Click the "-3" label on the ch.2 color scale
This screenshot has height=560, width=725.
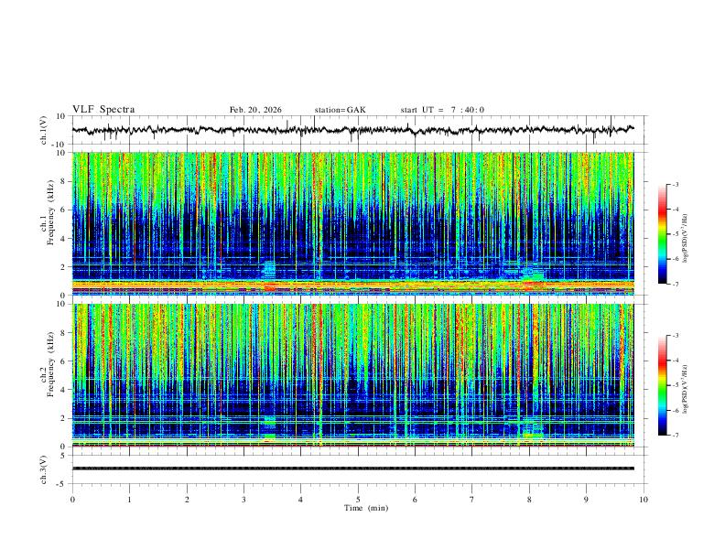coord(676,336)
